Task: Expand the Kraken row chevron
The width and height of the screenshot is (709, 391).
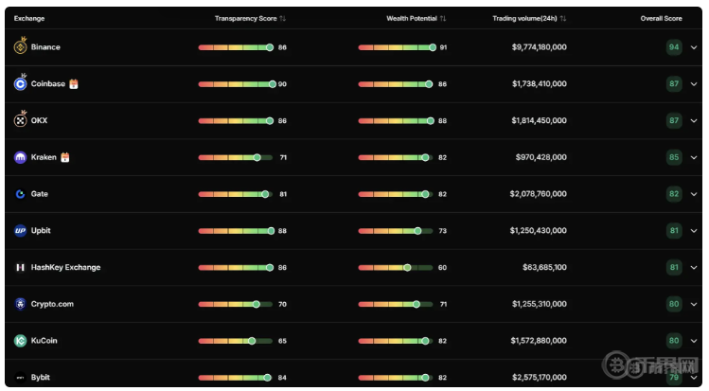Action: coord(694,157)
